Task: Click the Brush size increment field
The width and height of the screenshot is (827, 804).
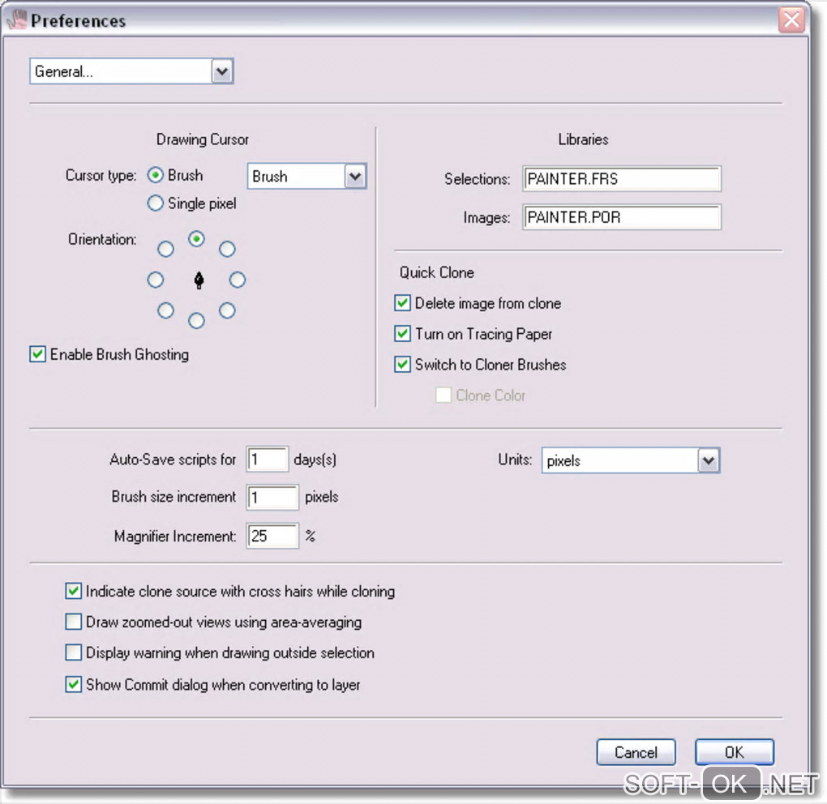Action: click(272, 497)
